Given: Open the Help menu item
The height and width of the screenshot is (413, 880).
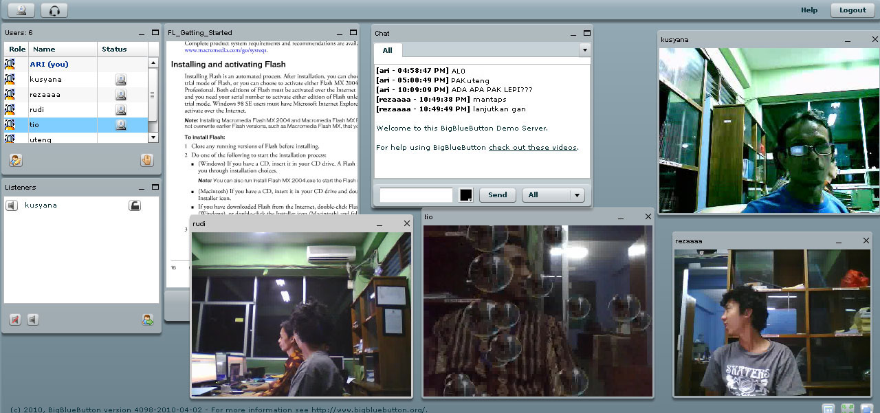Looking at the screenshot, I should click(809, 10).
